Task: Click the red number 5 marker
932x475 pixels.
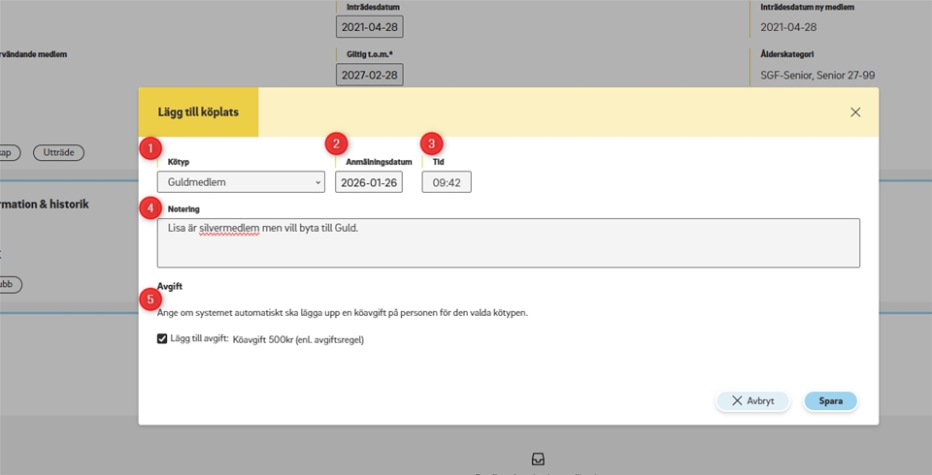Action: (150, 300)
